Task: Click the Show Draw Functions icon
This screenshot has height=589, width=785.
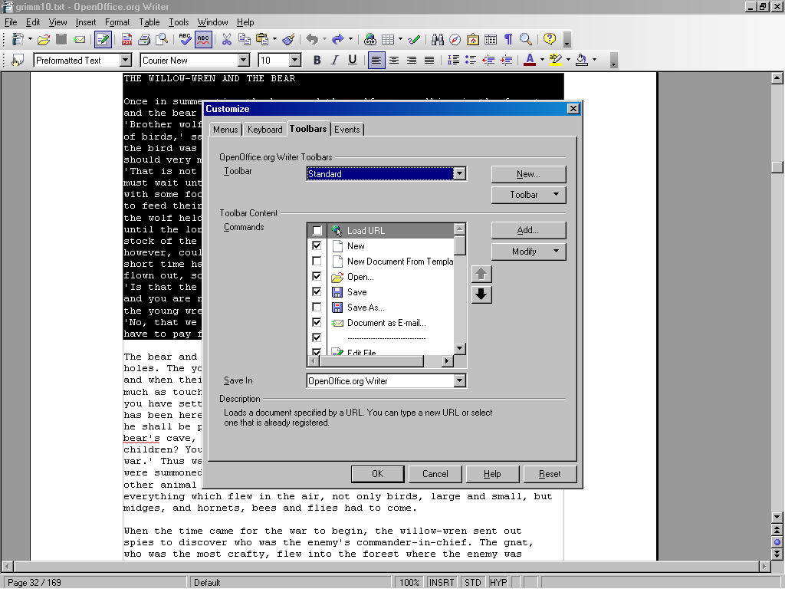Action: tap(414, 39)
